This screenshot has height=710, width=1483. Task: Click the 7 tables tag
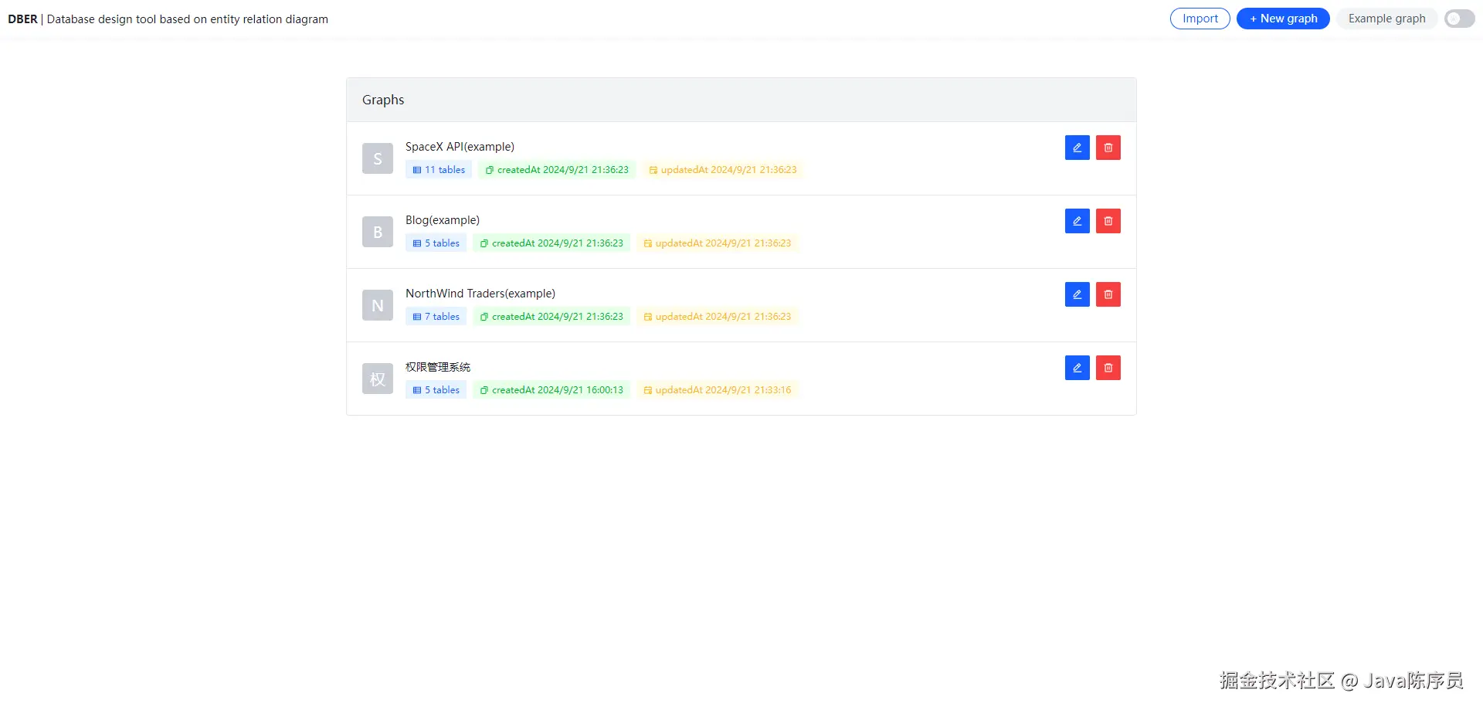click(436, 317)
